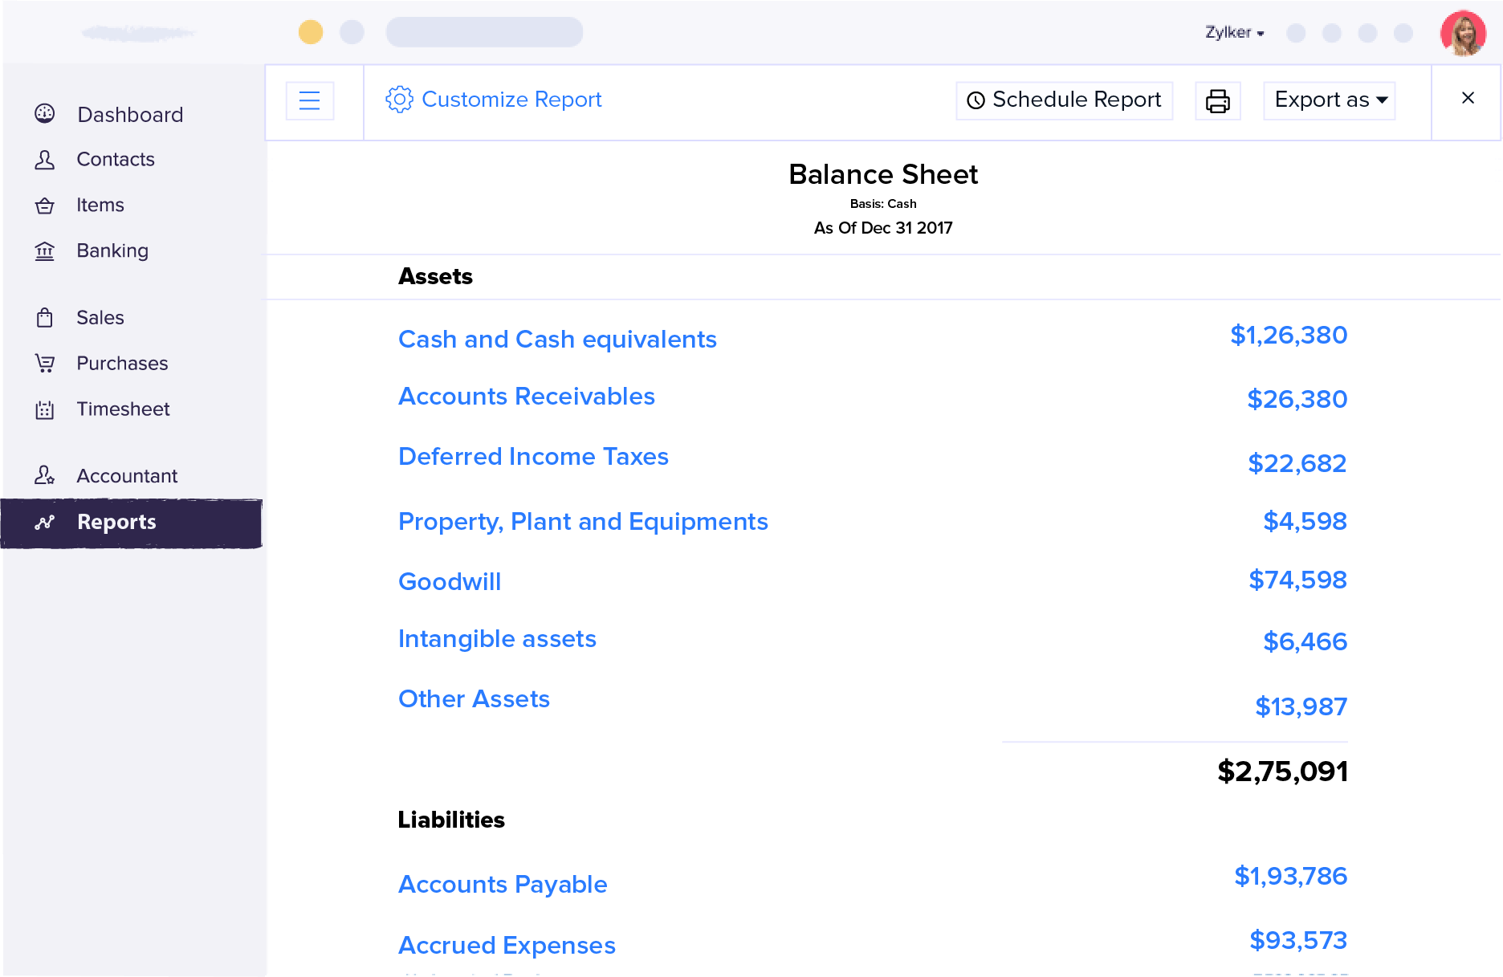Image resolution: width=1503 pixels, height=977 pixels.
Task: Click the user profile avatar picture
Action: [x=1463, y=33]
